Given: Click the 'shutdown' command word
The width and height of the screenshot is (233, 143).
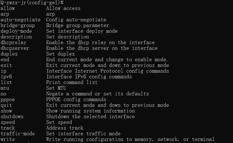Looking at the screenshot, I should coord(12,117).
